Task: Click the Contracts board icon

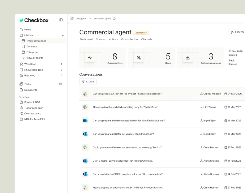Action: pos(23,46)
